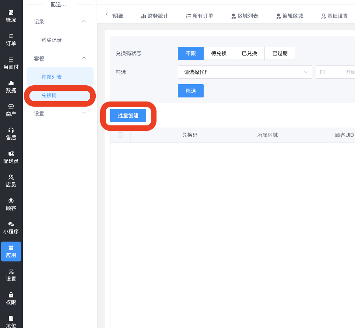The image size is (355, 328).
Task: Tick the select-all checkbox in table header
Action: (120, 135)
